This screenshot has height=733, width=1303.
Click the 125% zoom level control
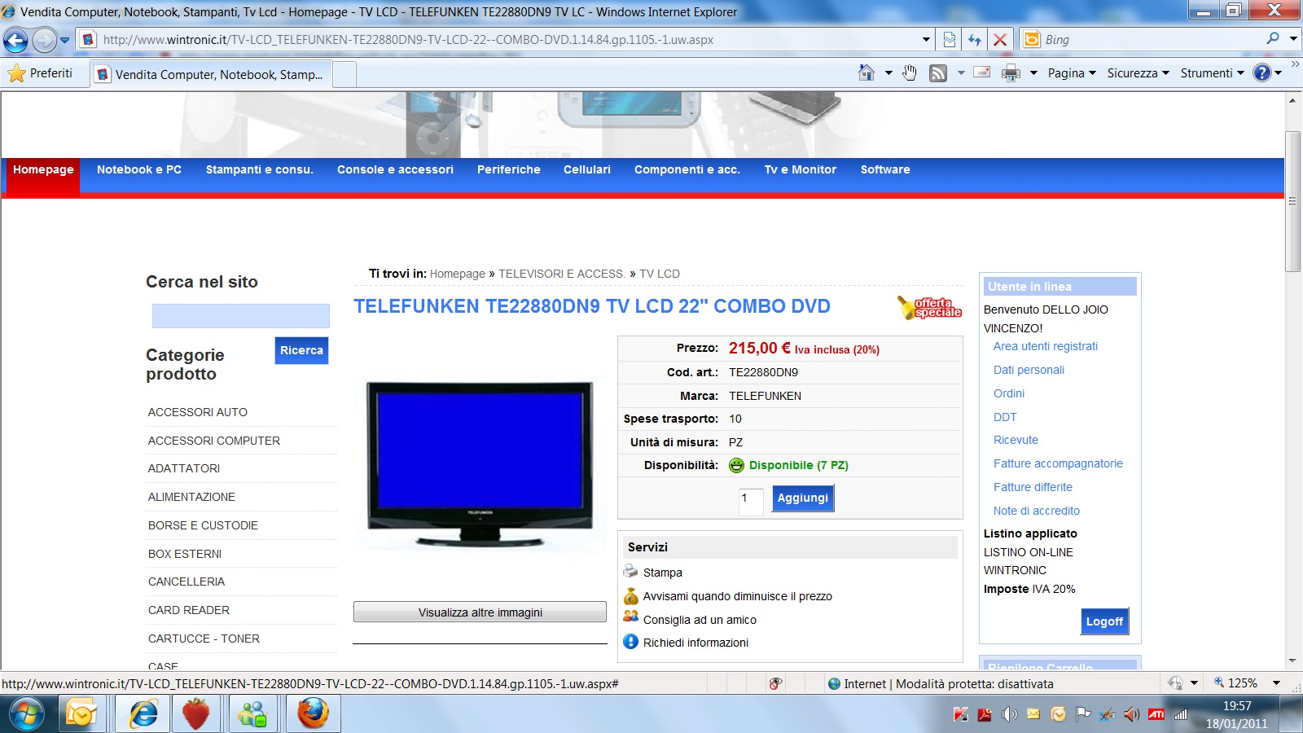[1235, 683]
